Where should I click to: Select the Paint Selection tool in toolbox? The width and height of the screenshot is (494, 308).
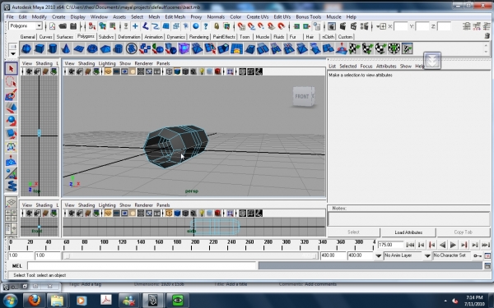(x=11, y=95)
